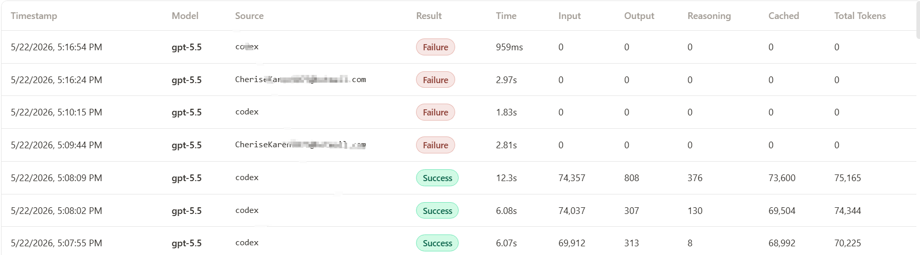Click the Model column header

[185, 16]
